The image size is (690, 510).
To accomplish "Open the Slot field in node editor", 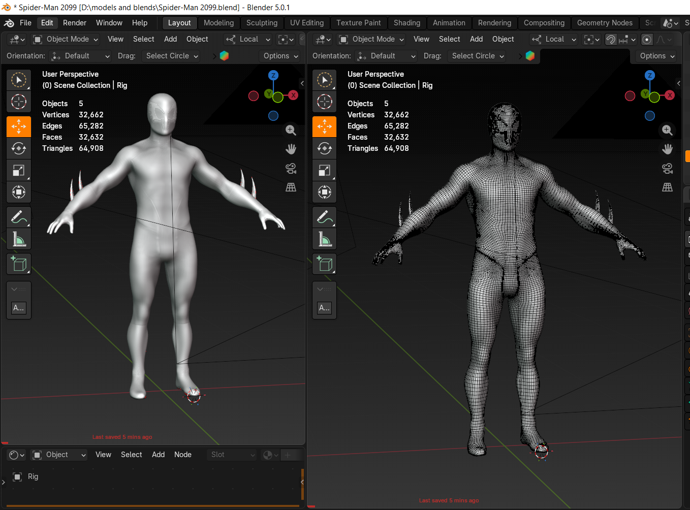I will click(x=233, y=455).
